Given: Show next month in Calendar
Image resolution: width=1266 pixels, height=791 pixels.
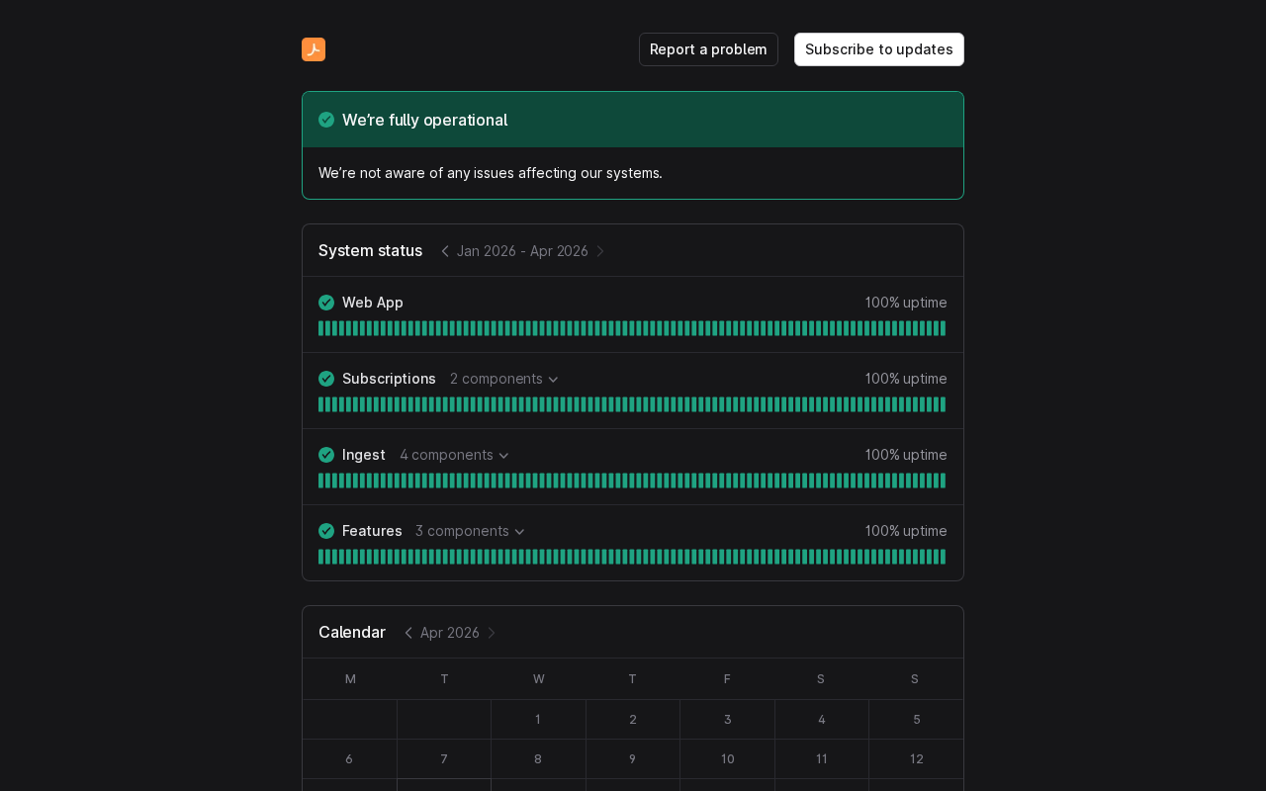Looking at the screenshot, I should click(x=492, y=633).
